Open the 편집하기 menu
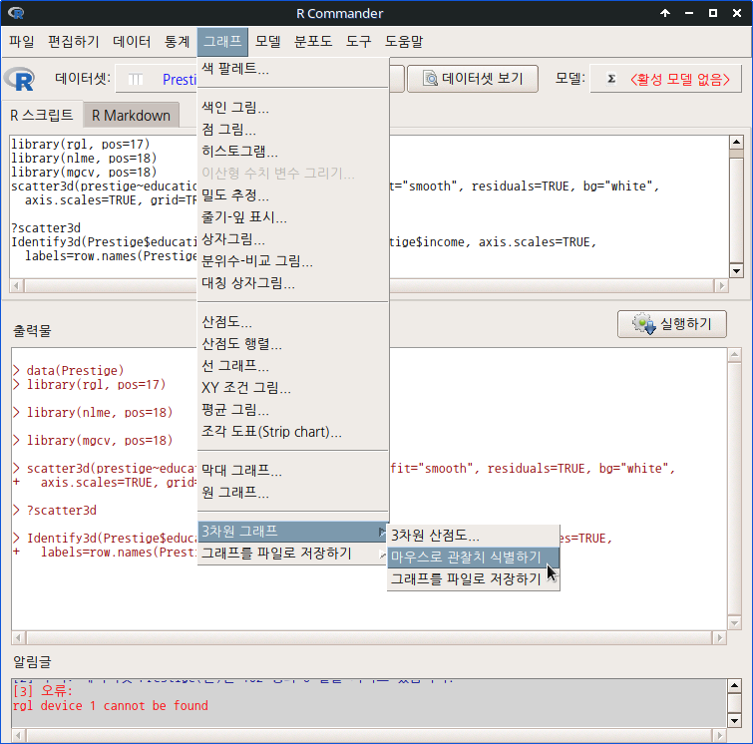The height and width of the screenshot is (744, 753). click(73, 41)
